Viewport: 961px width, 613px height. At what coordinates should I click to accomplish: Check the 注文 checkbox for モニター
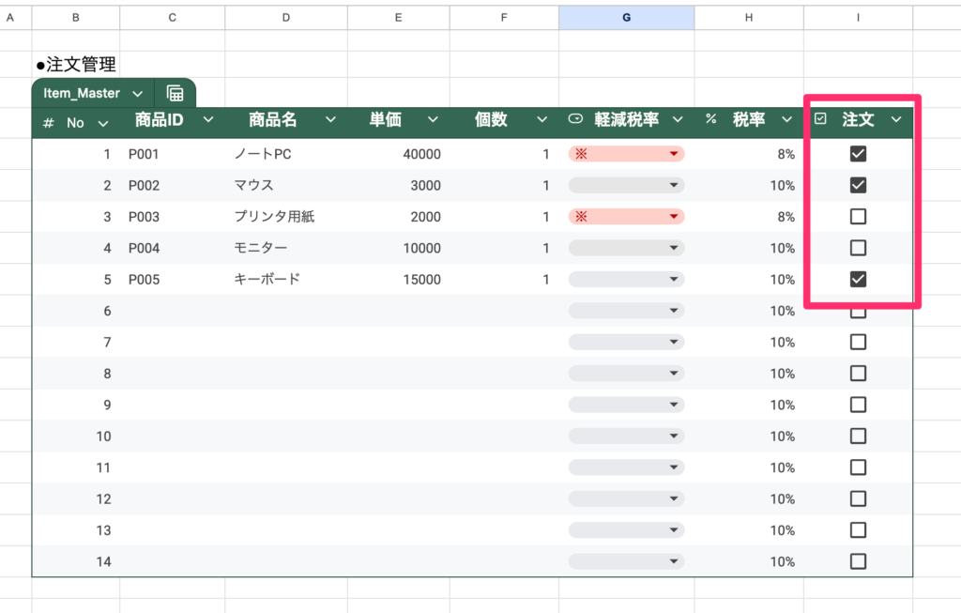coord(858,248)
